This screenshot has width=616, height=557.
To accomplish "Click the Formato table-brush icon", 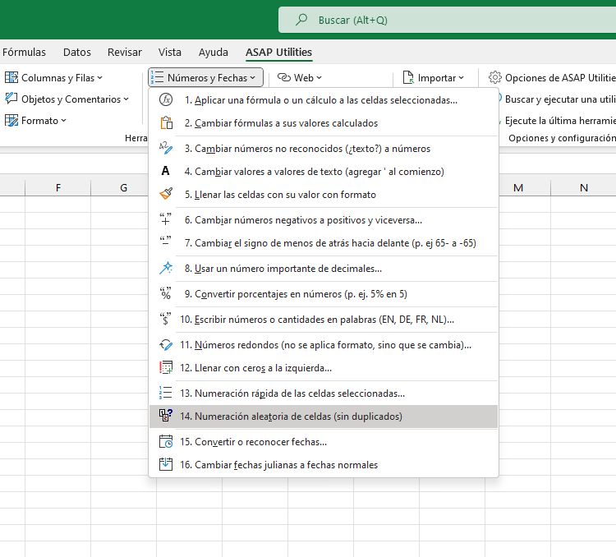I will [11, 120].
